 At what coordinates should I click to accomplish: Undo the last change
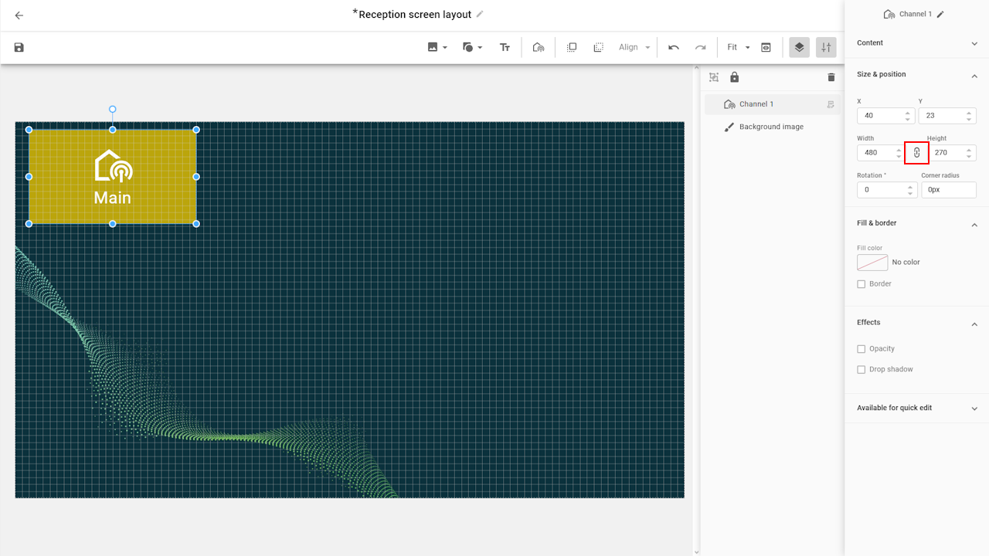674,48
